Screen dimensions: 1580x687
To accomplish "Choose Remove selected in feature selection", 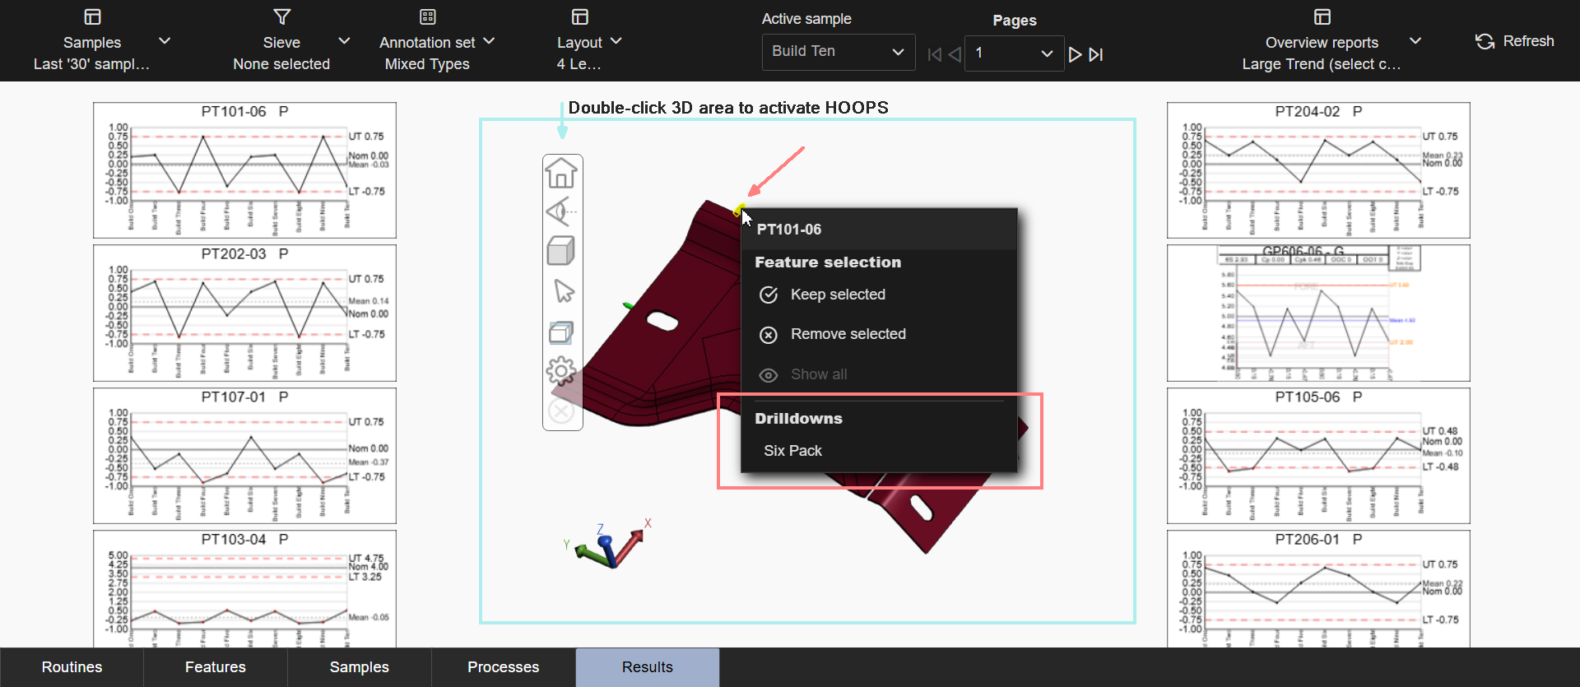I will (848, 334).
